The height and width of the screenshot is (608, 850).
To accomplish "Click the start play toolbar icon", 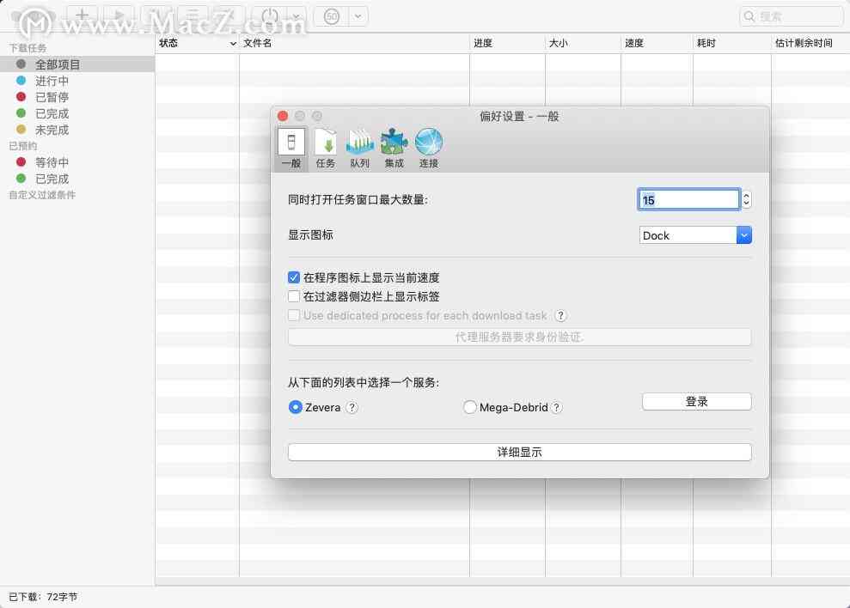I will [x=119, y=15].
